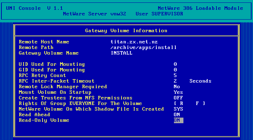Select RPC Inter-Packet Timeout value 2
The image size is (253, 140).
175,81
